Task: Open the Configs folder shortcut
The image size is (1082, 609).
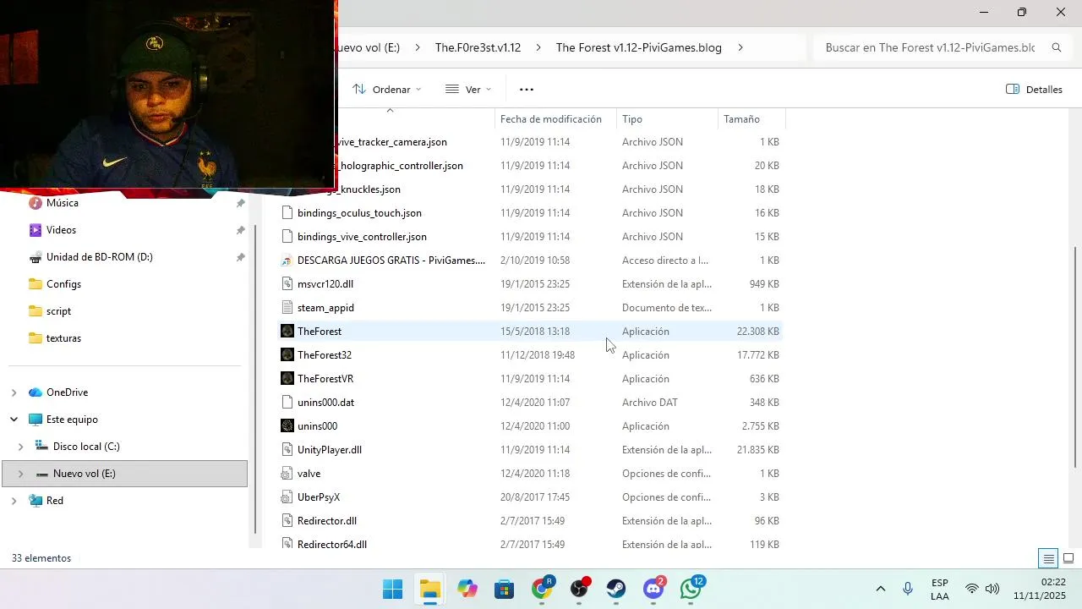Action: [x=63, y=284]
